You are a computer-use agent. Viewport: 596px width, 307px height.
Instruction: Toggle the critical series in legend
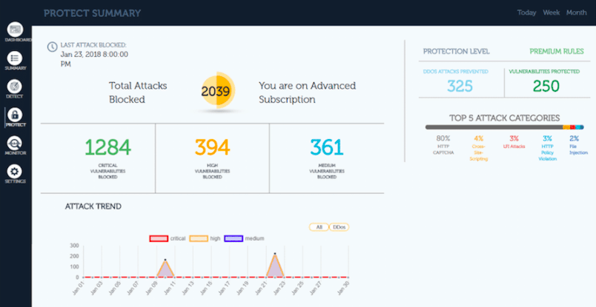click(x=168, y=239)
